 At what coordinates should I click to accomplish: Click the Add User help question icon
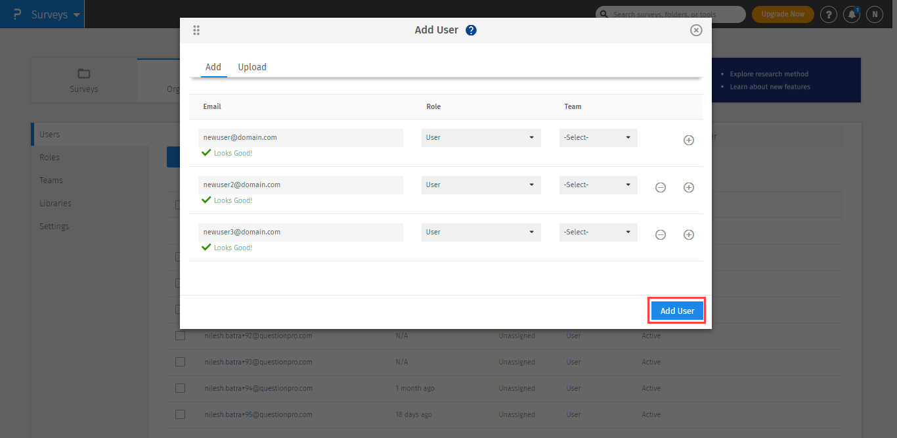(471, 30)
